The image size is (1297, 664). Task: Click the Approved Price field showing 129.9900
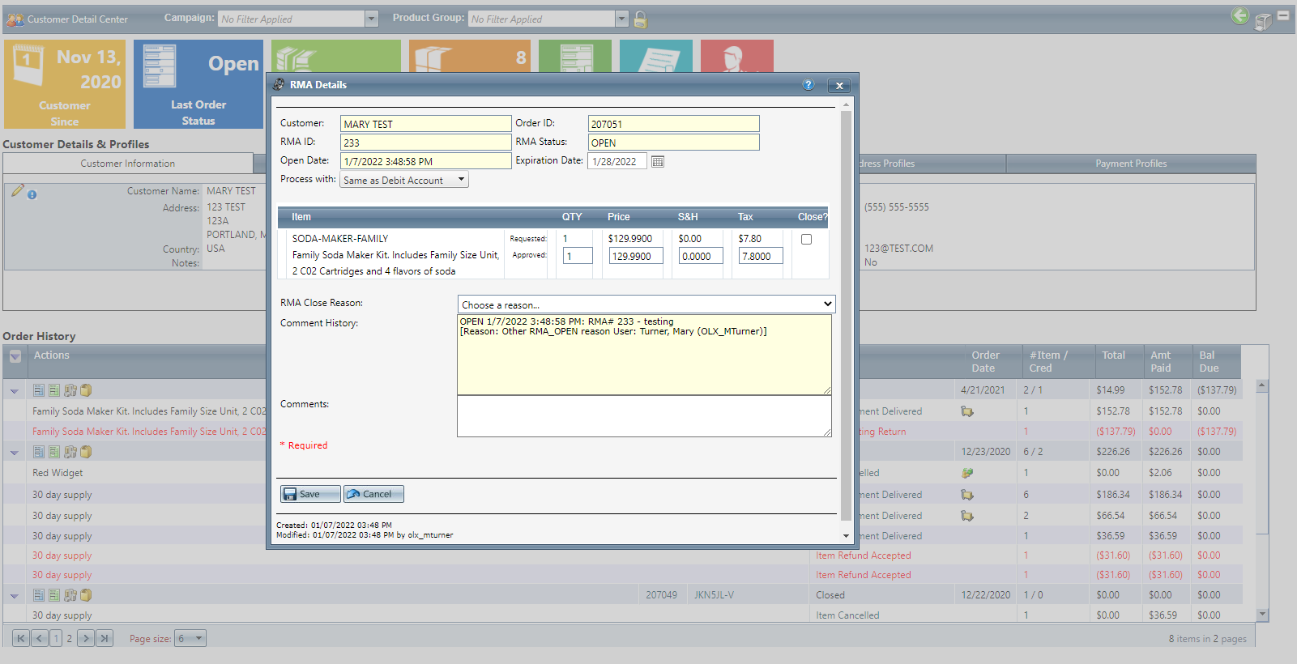coord(636,256)
